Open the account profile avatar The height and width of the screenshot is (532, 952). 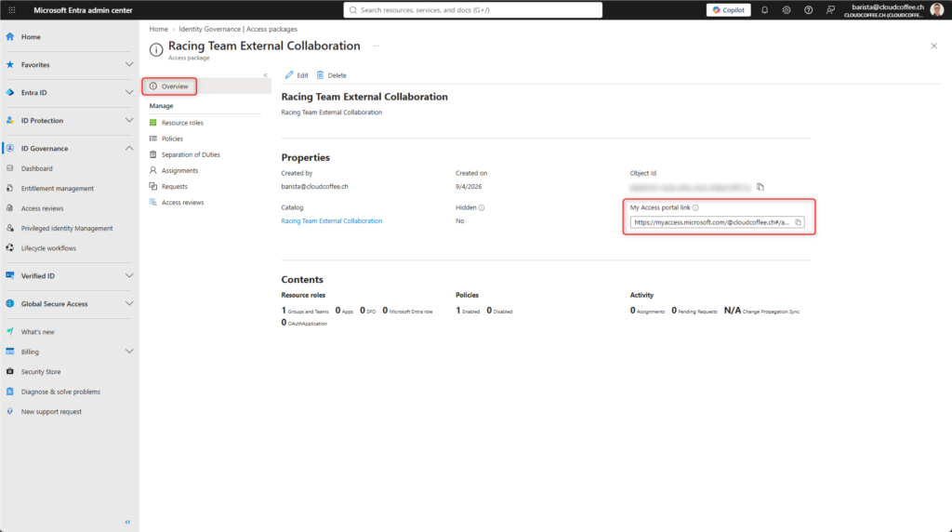[937, 9]
